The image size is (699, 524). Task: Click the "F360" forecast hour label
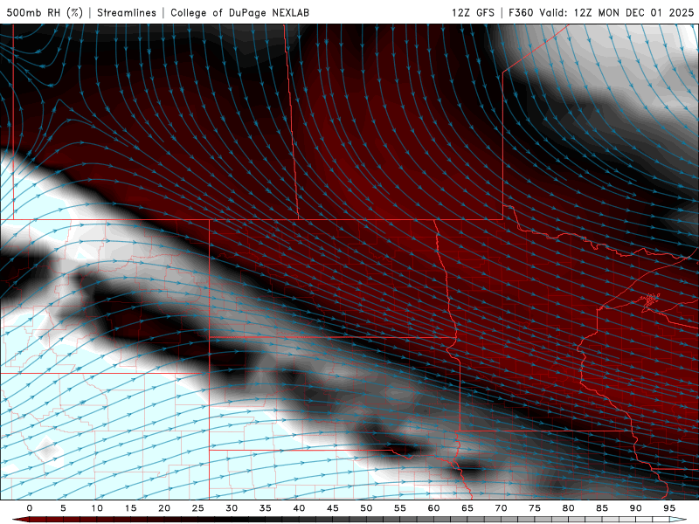(x=521, y=12)
